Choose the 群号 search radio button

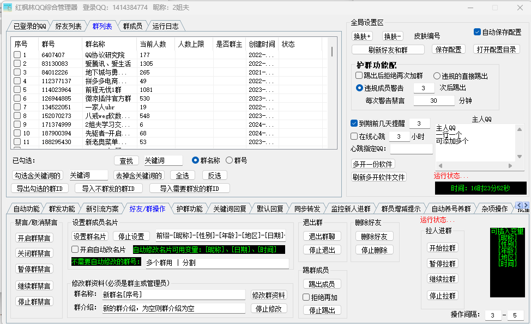229,160
